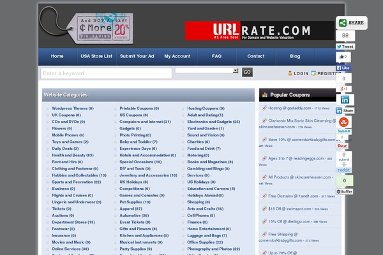Click the Buffer share button

345,191
